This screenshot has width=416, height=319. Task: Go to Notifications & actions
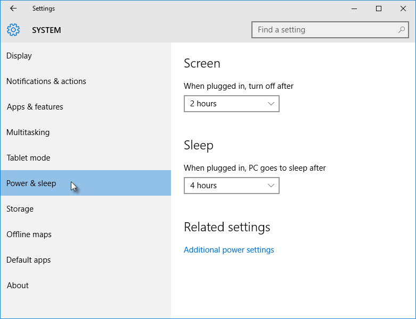46,81
